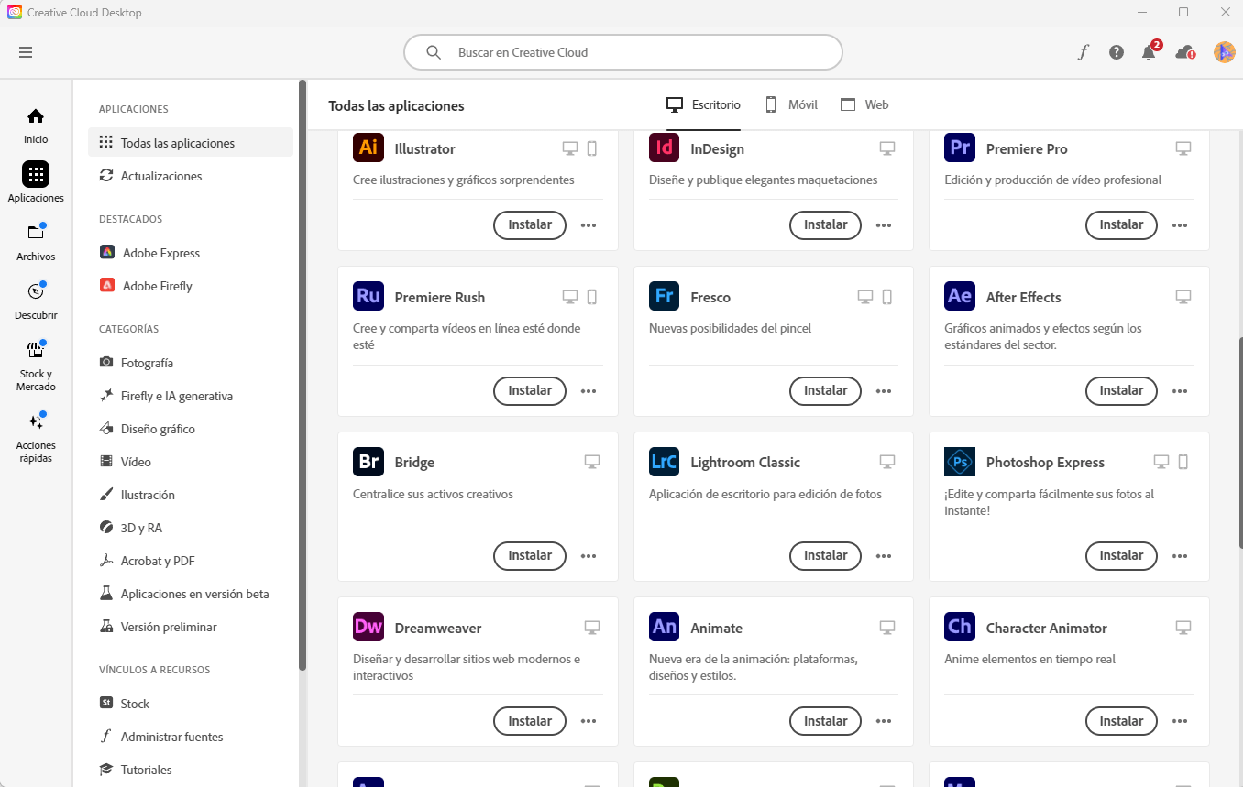Select Aplicaciones in the left rail

tap(36, 182)
